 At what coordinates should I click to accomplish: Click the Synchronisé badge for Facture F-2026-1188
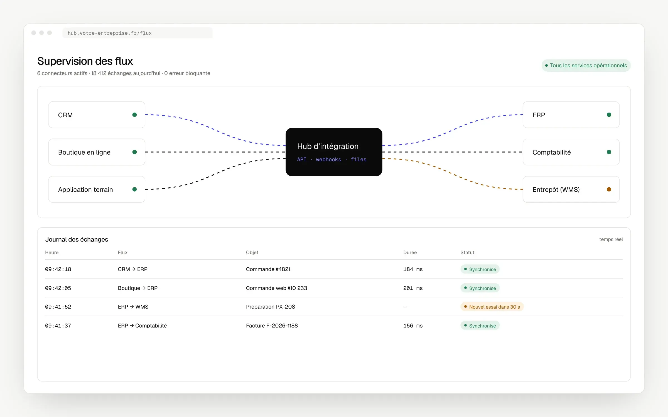[x=480, y=326]
